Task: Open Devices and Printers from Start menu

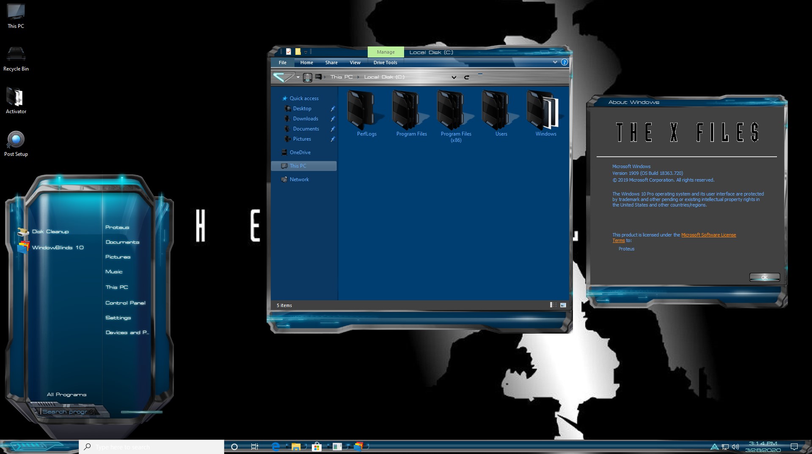Action: click(x=127, y=332)
